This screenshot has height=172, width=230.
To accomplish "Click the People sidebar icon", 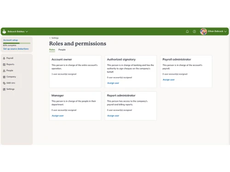I will [x=4, y=71].
